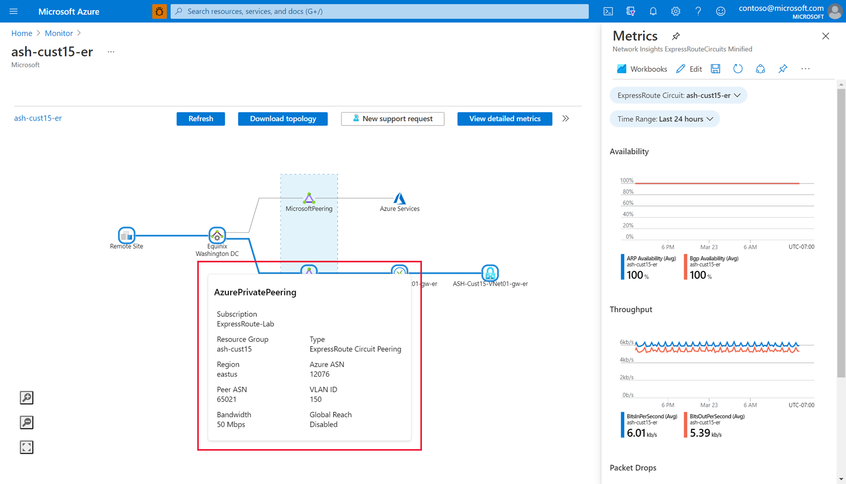Image resolution: width=846 pixels, height=484 pixels.
Task: Click the Equinix Washington DC node
Action: (x=217, y=236)
